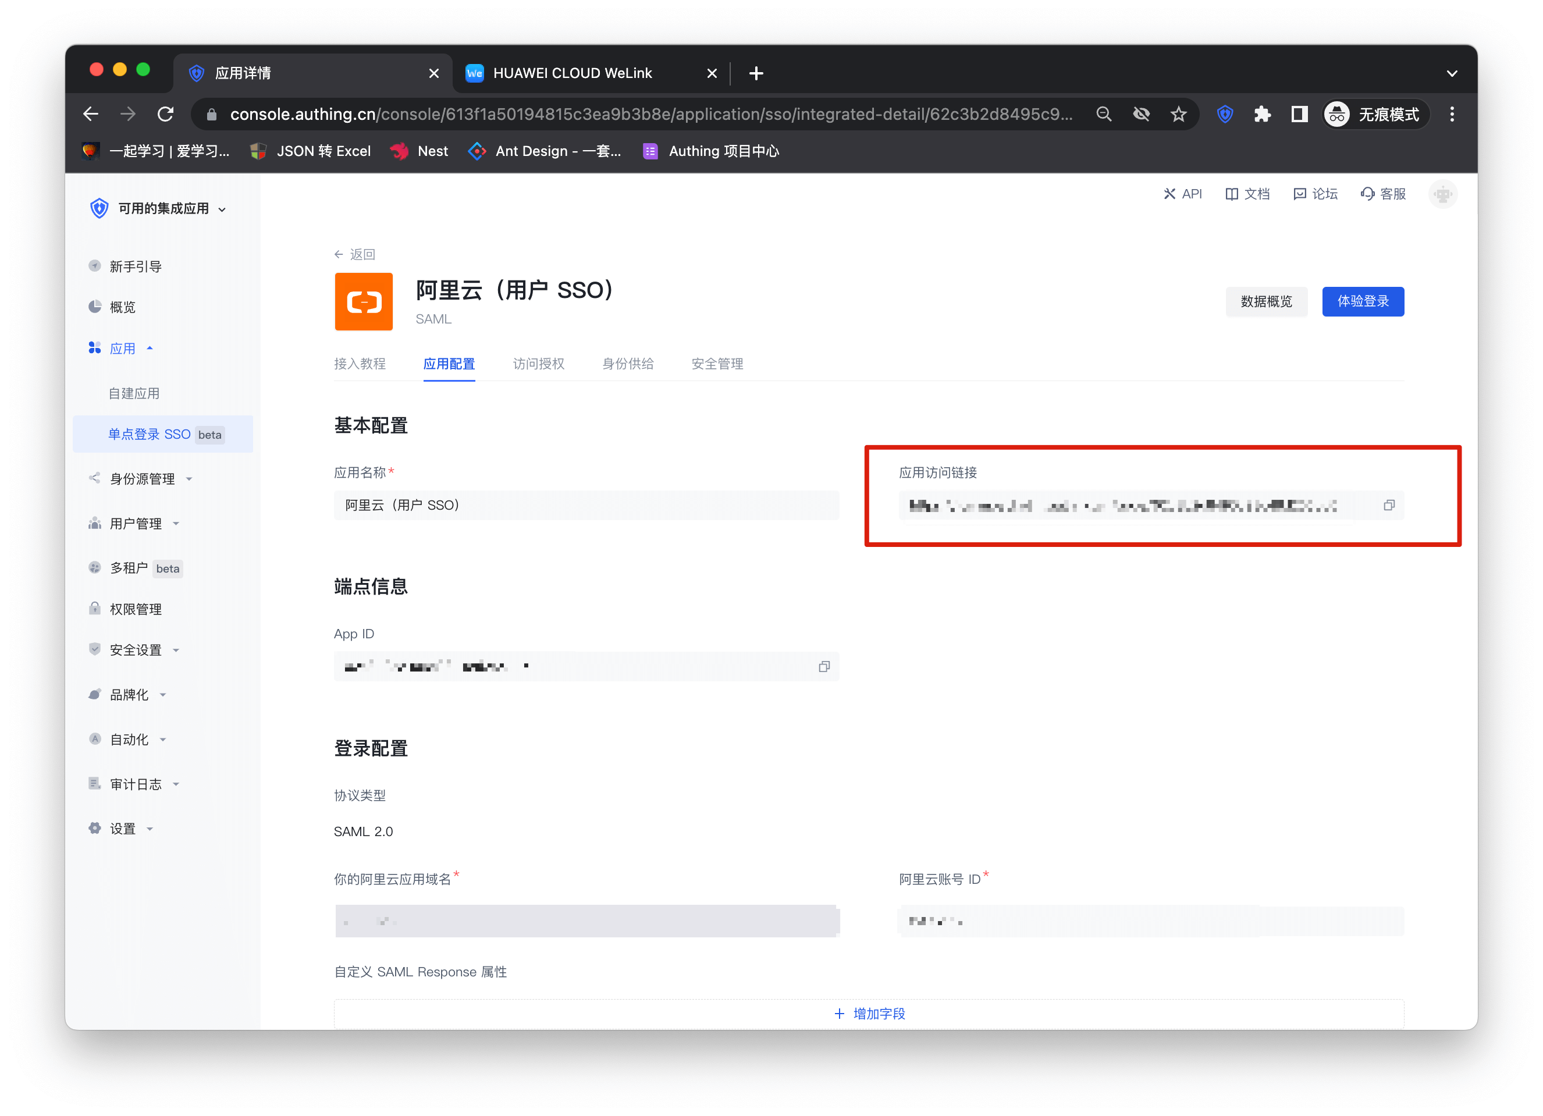The image size is (1543, 1116).
Task: Switch to the 访问授权 tab
Action: point(538,364)
